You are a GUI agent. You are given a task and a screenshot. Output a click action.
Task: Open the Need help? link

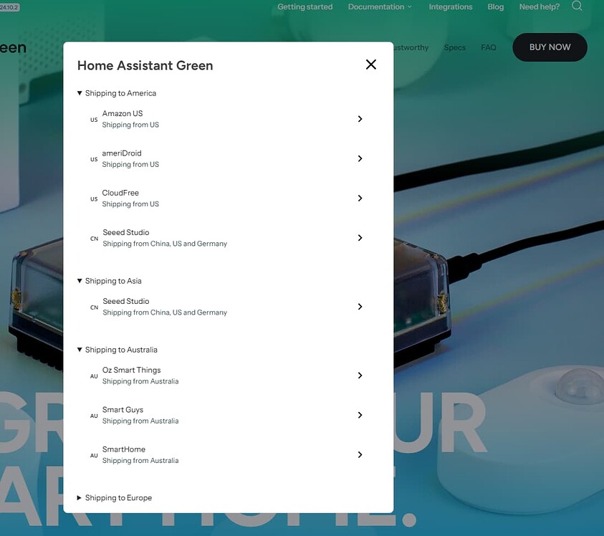click(x=539, y=6)
